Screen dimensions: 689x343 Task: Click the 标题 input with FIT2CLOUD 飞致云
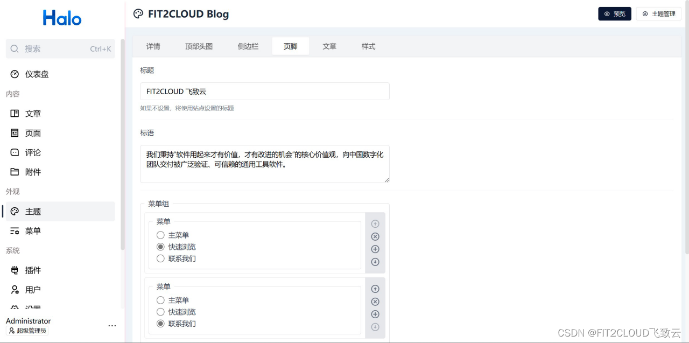tap(265, 92)
